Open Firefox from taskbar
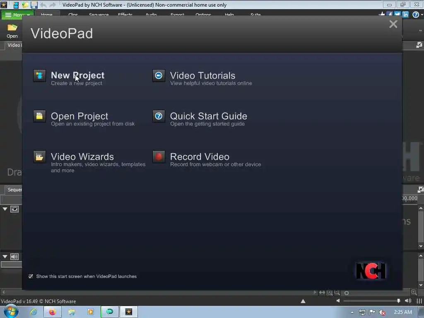Image resolution: width=424 pixels, height=318 pixels. coord(52,312)
